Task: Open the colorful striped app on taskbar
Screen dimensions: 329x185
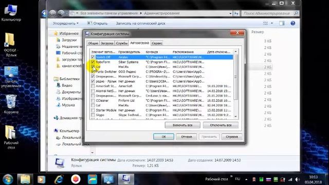Action: pyautogui.click(x=93, y=179)
